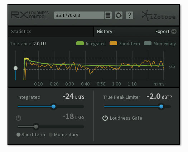This screenshot has height=152, width=188.
Task: Open settings with the gear icon
Action: click(119, 15)
